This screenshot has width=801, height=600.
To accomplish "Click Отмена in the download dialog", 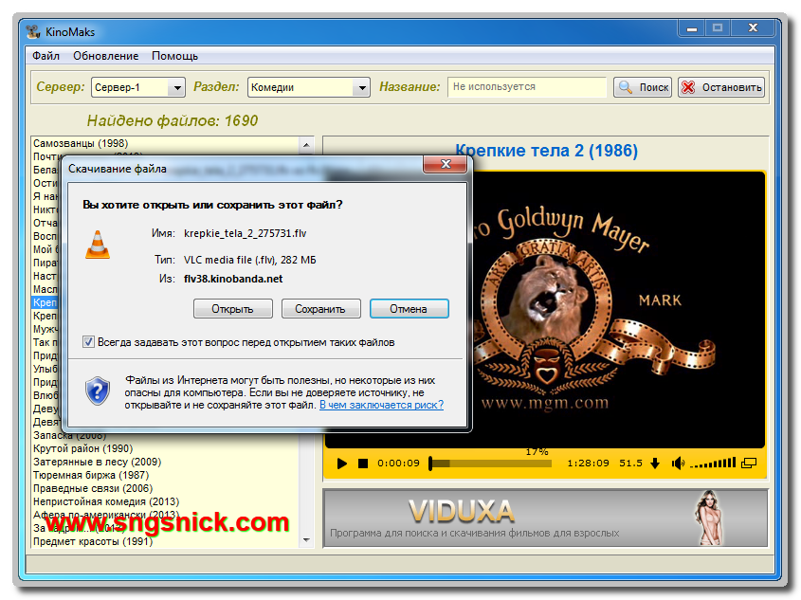I will tap(409, 309).
